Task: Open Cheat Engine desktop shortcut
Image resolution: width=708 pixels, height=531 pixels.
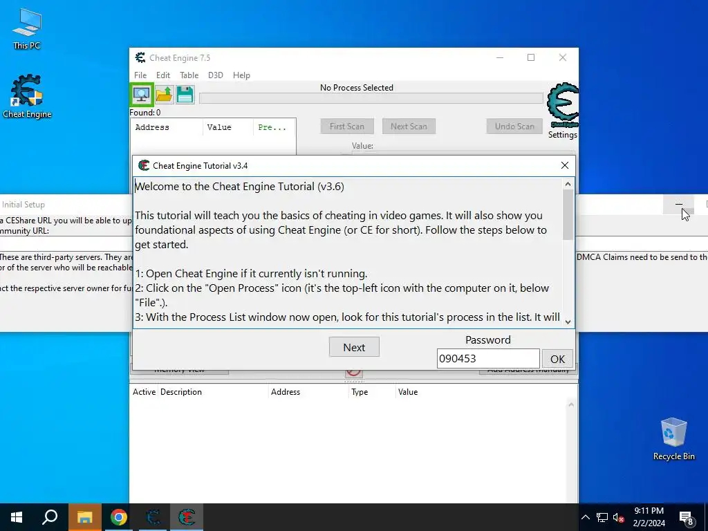Action: [x=27, y=97]
